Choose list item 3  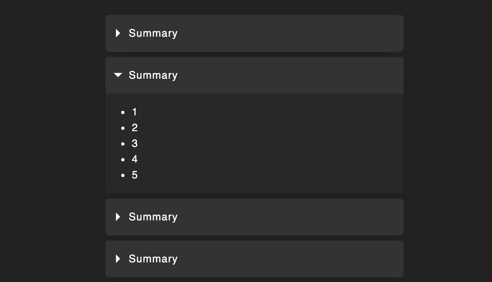pyautogui.click(x=135, y=144)
